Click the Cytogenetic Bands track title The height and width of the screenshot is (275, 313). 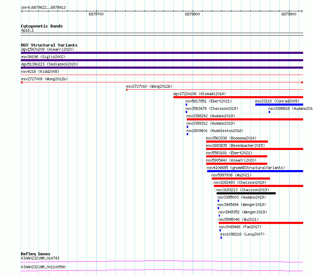(x=42, y=26)
